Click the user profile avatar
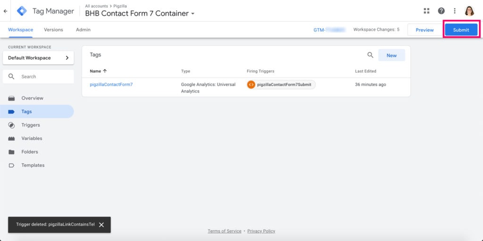 (x=469, y=11)
